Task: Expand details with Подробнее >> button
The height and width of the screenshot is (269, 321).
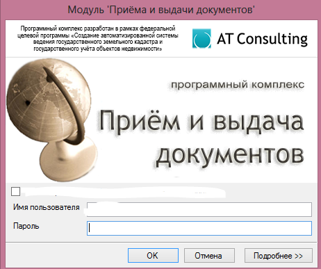Action: pyautogui.click(x=279, y=256)
